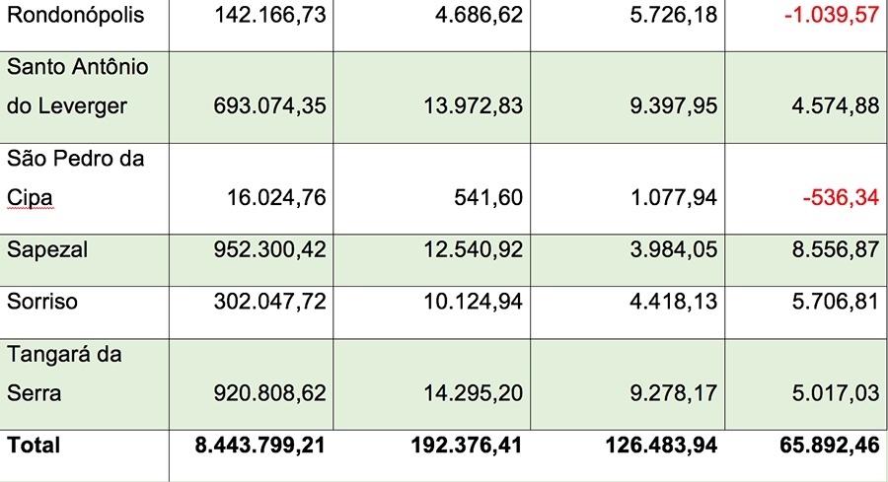This screenshot has width=888, height=482.
Task: Click the red value -1.039,57
Action: point(832,15)
